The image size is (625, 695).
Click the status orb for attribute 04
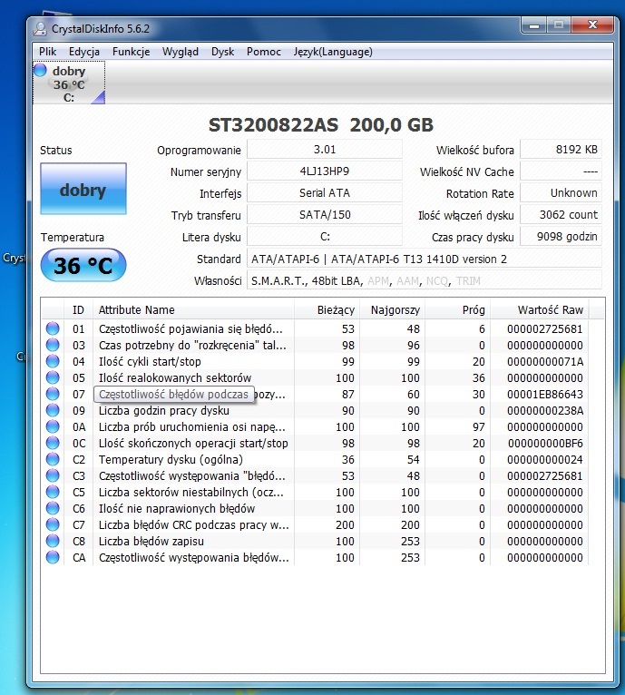point(53,361)
